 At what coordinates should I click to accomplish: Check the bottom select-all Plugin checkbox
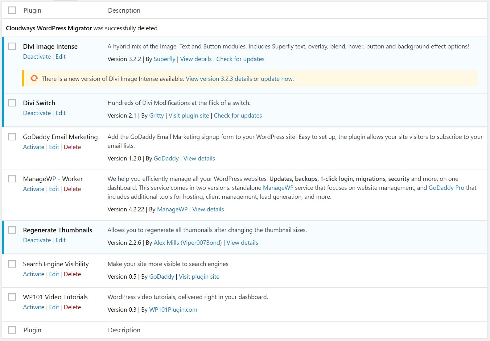tap(12, 330)
